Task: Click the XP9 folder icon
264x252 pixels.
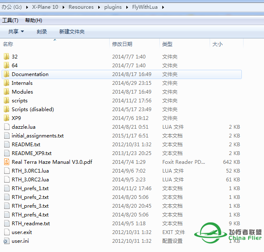Action: coord(7,118)
